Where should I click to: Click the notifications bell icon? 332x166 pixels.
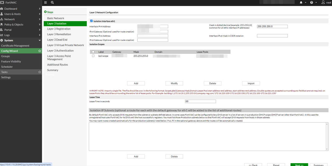click(x=301, y=3)
